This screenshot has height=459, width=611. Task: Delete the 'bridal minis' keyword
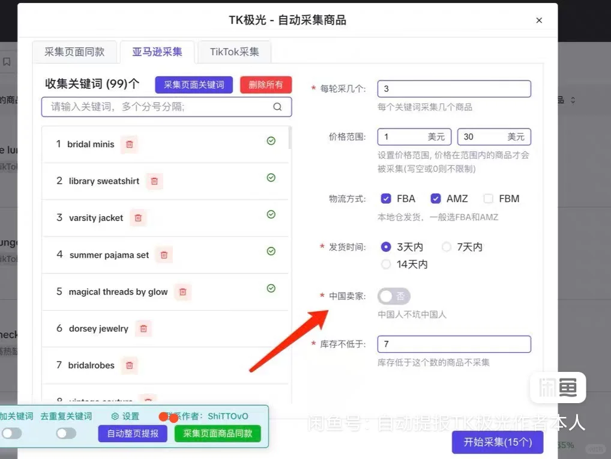pyautogui.click(x=130, y=144)
